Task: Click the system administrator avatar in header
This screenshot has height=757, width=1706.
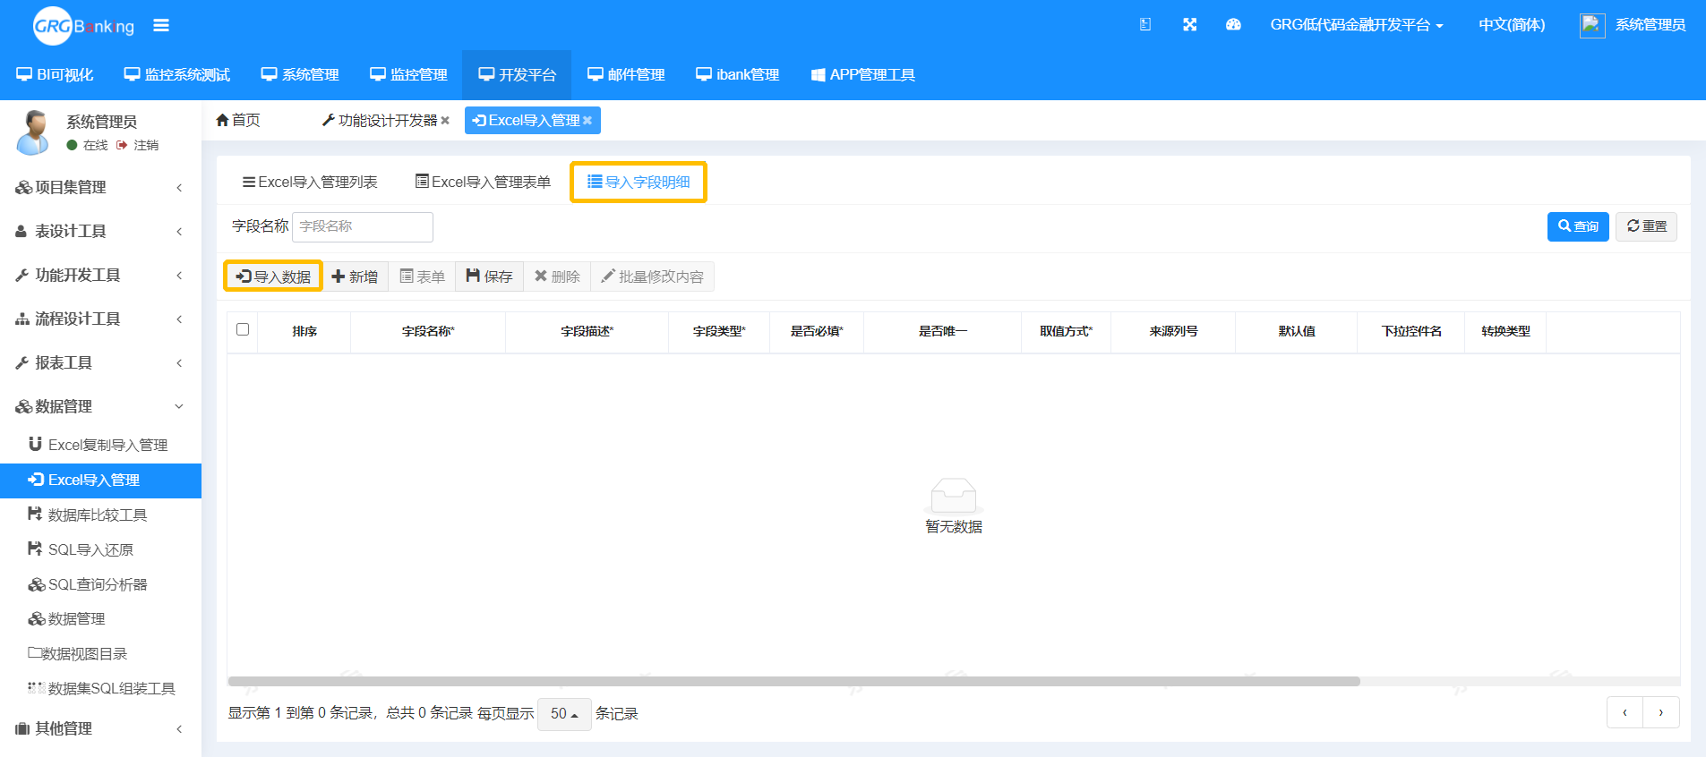Action: [x=1591, y=25]
